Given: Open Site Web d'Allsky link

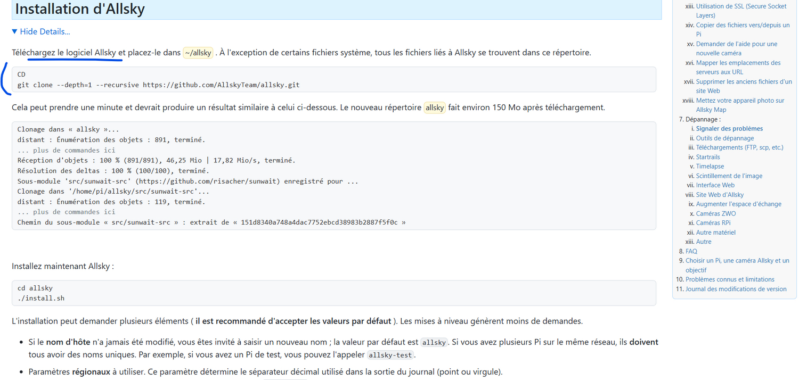Looking at the screenshot, I should [720, 195].
